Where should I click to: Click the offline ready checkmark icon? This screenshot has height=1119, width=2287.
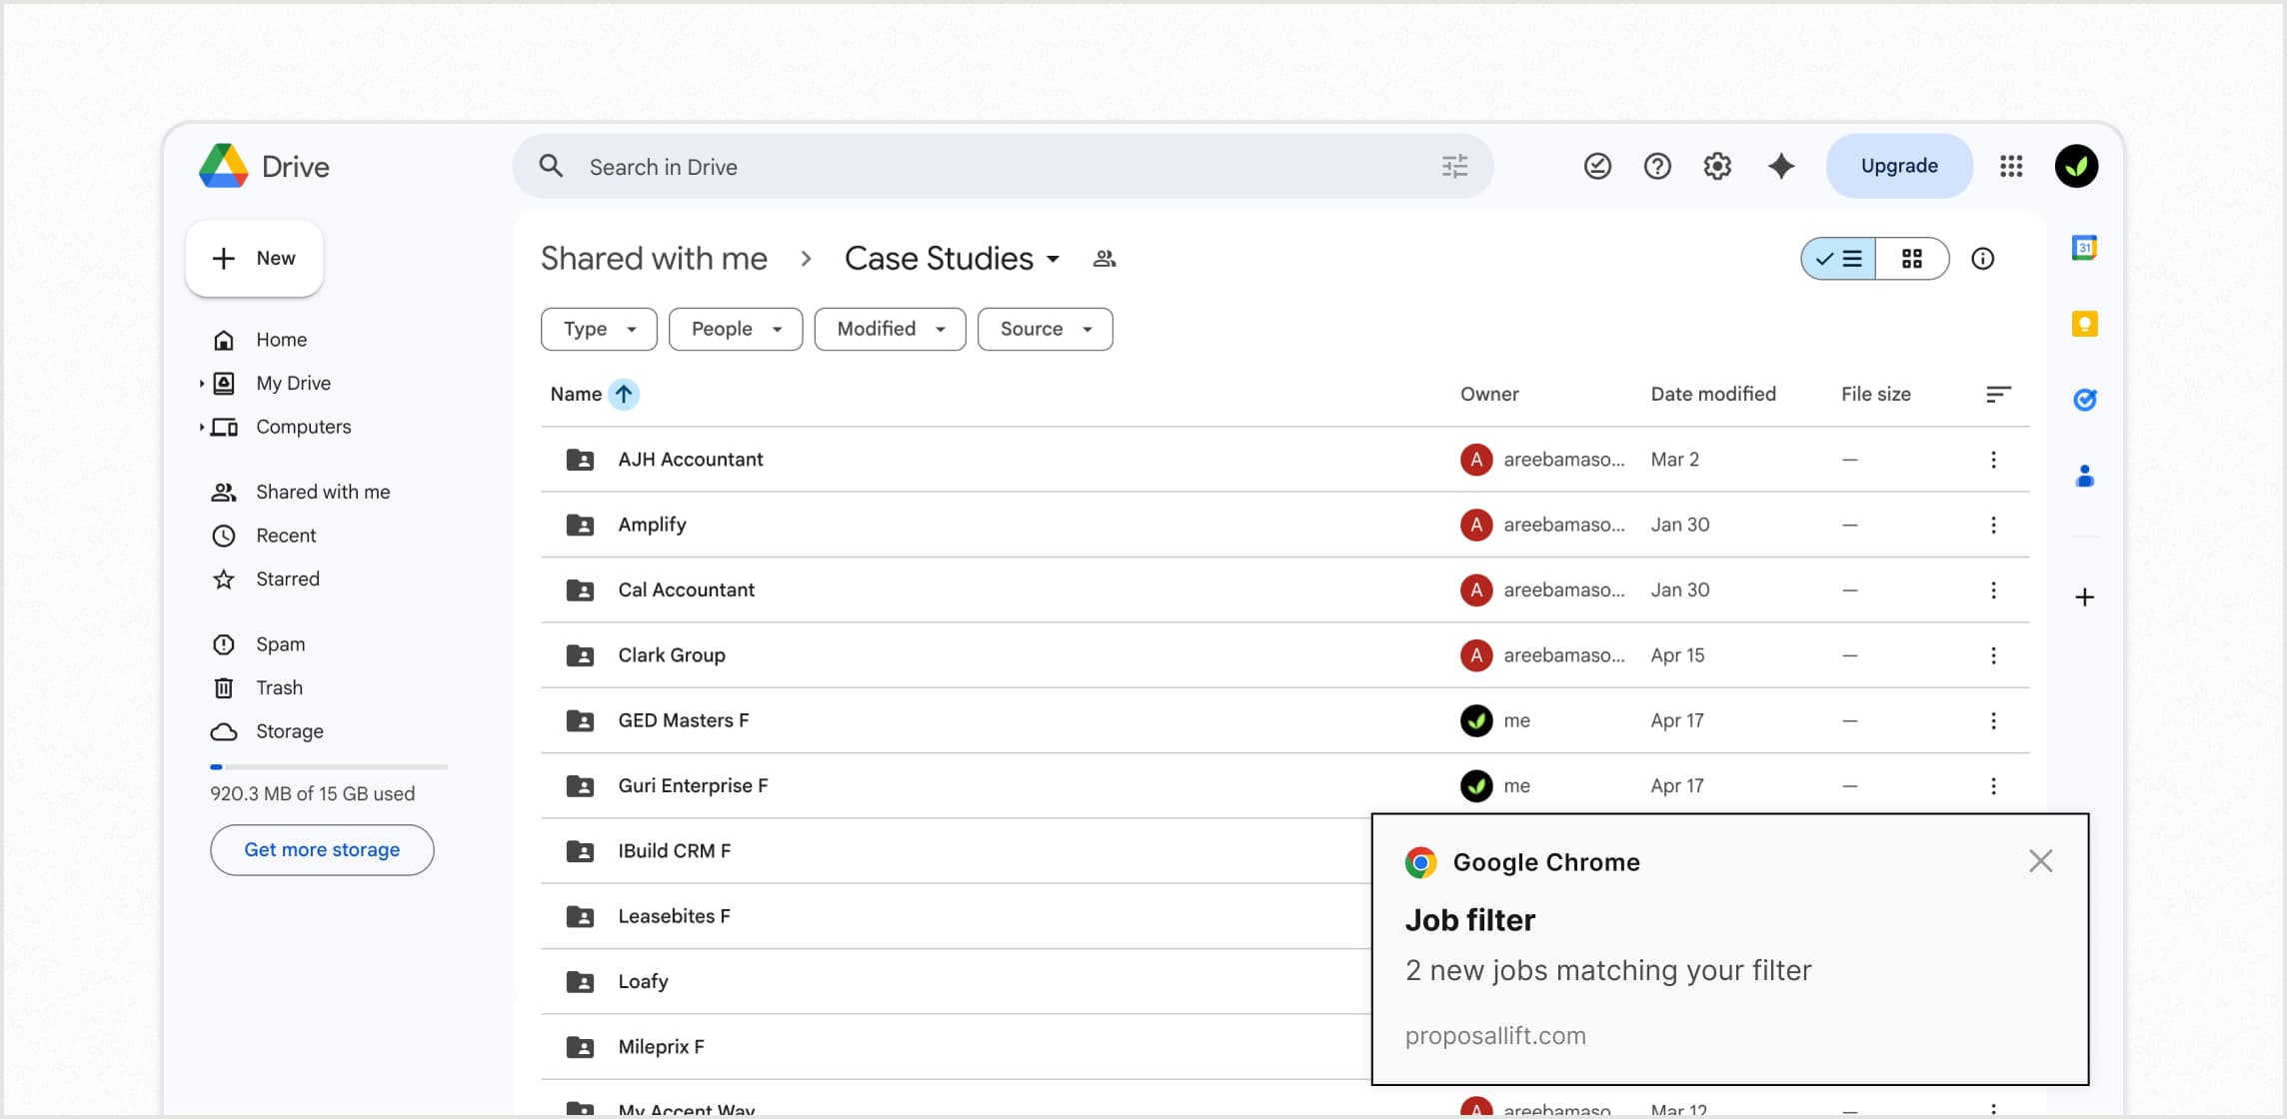click(x=1597, y=166)
